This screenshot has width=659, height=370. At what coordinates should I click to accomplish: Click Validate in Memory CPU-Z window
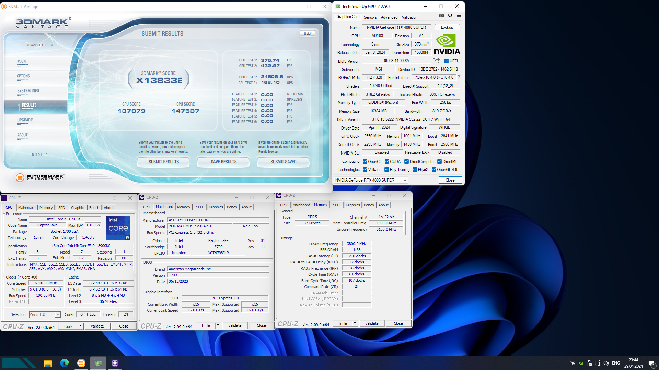[x=372, y=323]
